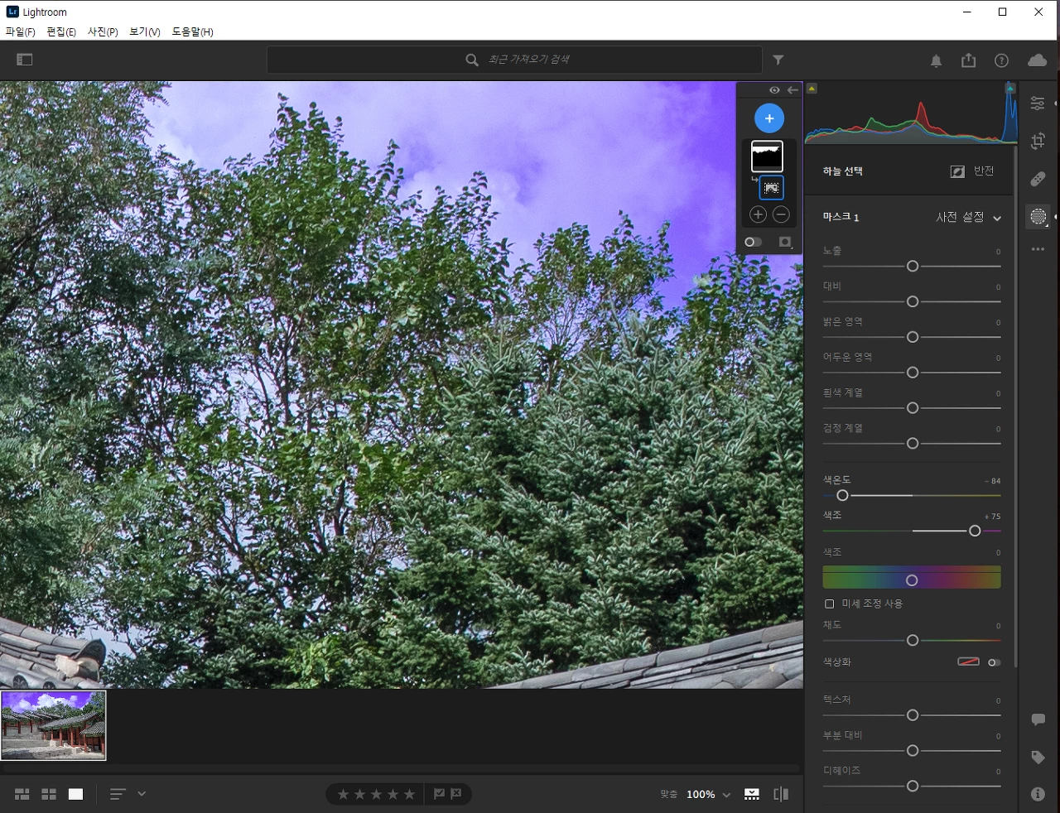Open the Masking tool in right sidebar
Image resolution: width=1060 pixels, height=813 pixels.
tap(1038, 217)
